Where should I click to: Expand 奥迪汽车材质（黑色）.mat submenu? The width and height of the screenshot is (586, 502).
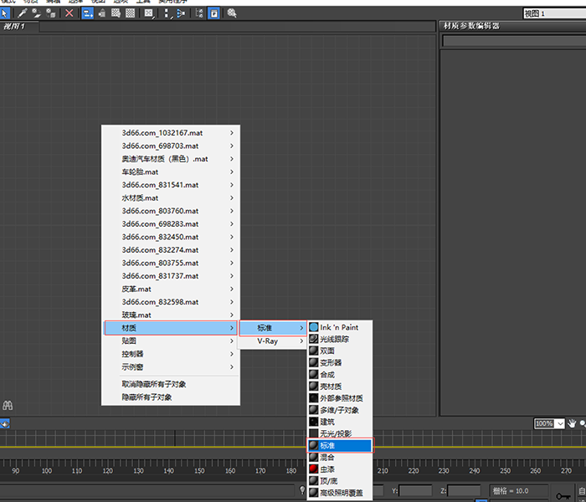171,159
